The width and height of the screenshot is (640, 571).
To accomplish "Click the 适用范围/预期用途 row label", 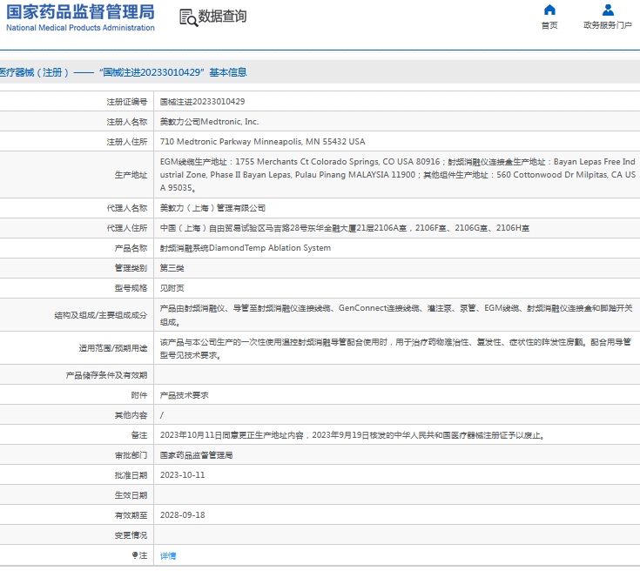I will (113, 348).
